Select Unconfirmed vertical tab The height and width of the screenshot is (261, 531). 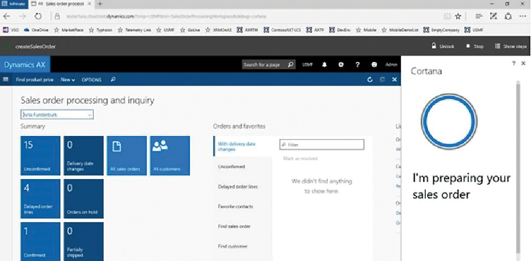tap(243, 166)
